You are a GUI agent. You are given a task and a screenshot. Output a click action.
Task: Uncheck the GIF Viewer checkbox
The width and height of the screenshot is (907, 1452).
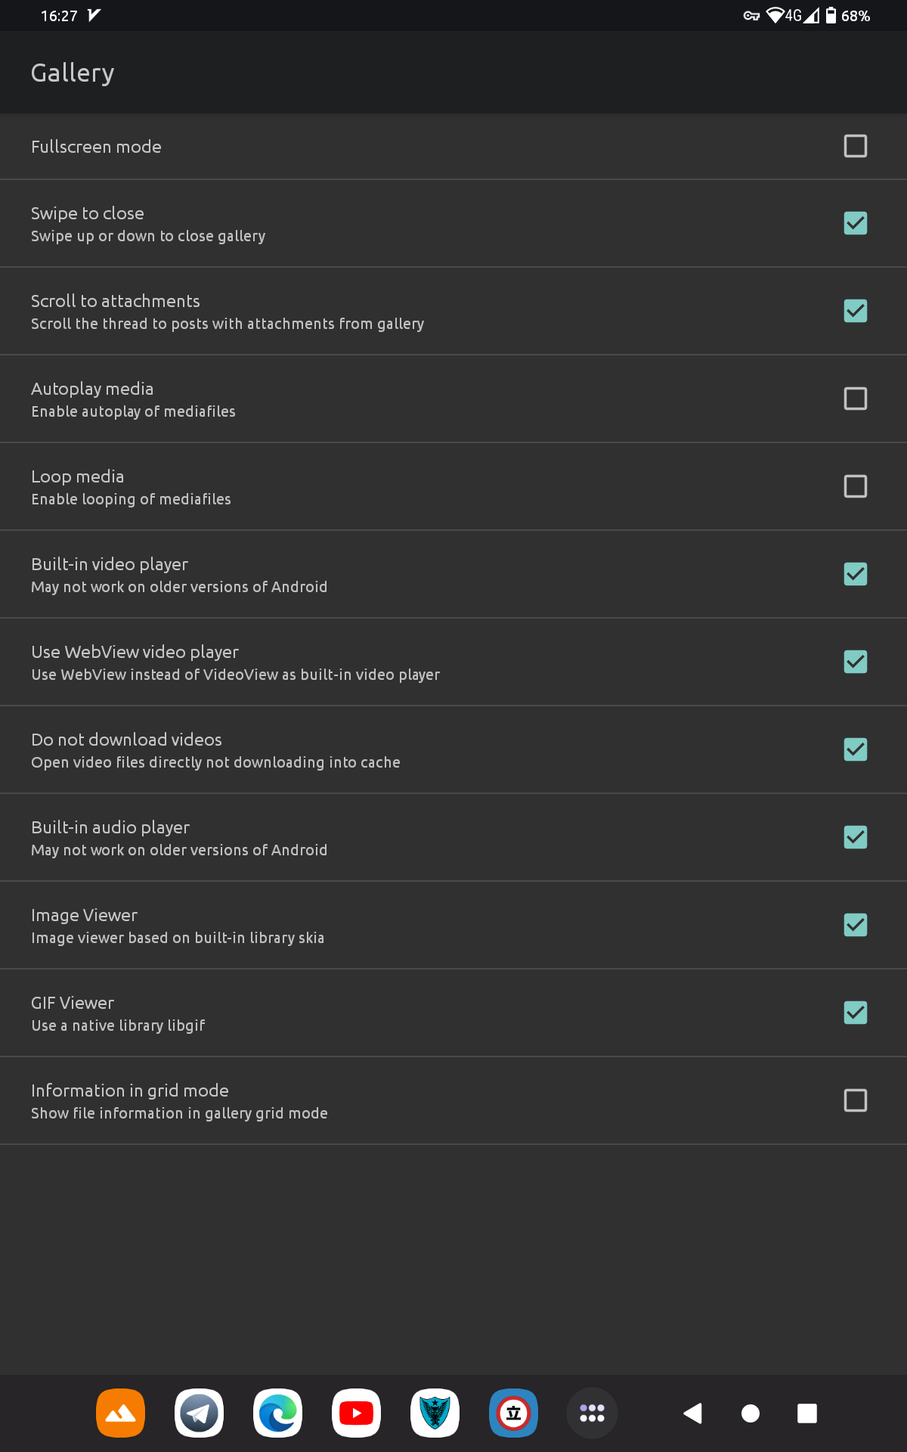tap(855, 1013)
